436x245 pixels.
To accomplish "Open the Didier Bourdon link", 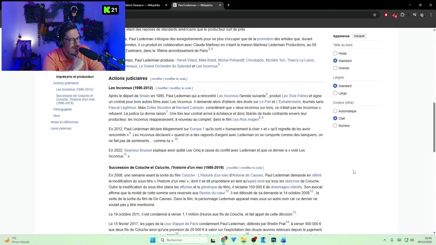I will (159, 108).
